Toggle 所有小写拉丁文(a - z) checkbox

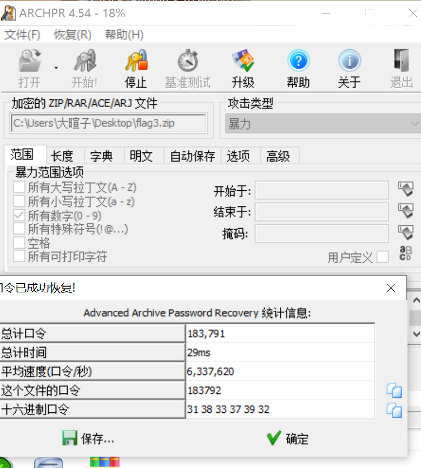[19, 202]
